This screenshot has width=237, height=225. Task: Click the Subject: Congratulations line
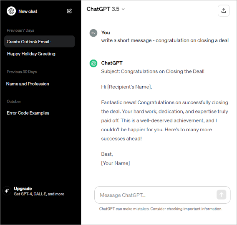[153, 71]
